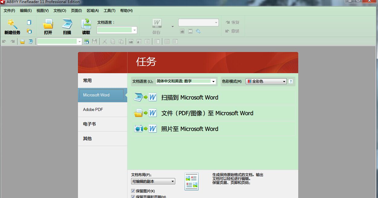Click the 保存 Word document icon
This screenshot has height=198, width=378.
[157, 23]
